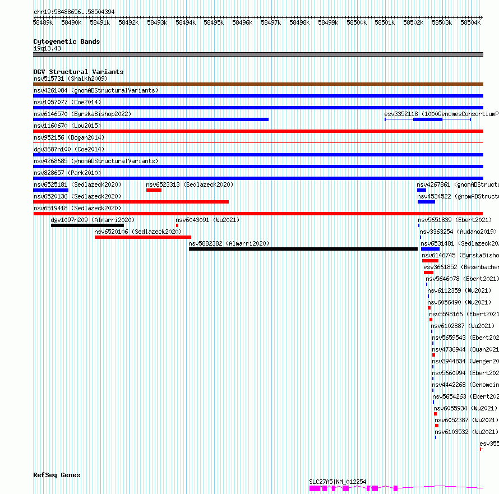Click nsv5646078 (Ebert2021) label
Viewport: 499px width, 494px height.
pos(463,279)
